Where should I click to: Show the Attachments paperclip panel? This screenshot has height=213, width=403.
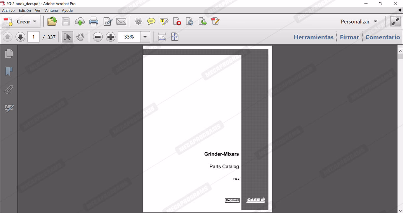[x=9, y=90]
